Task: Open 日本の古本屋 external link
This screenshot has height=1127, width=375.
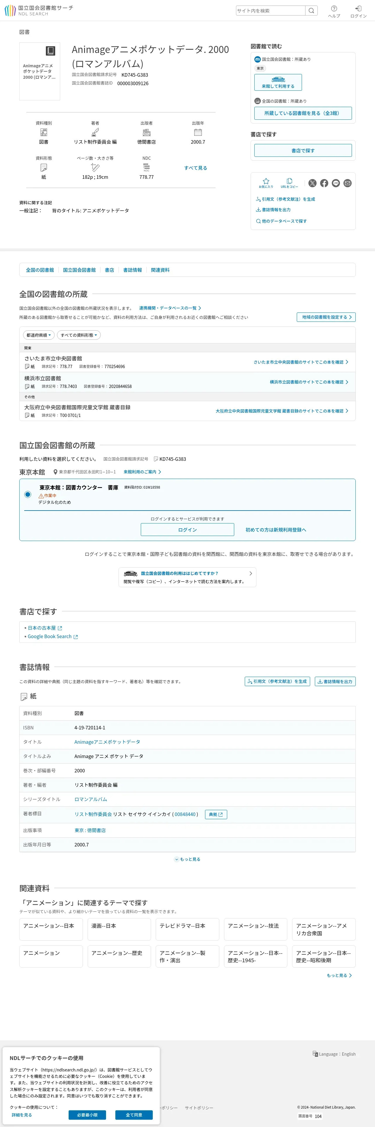Action: (45, 628)
